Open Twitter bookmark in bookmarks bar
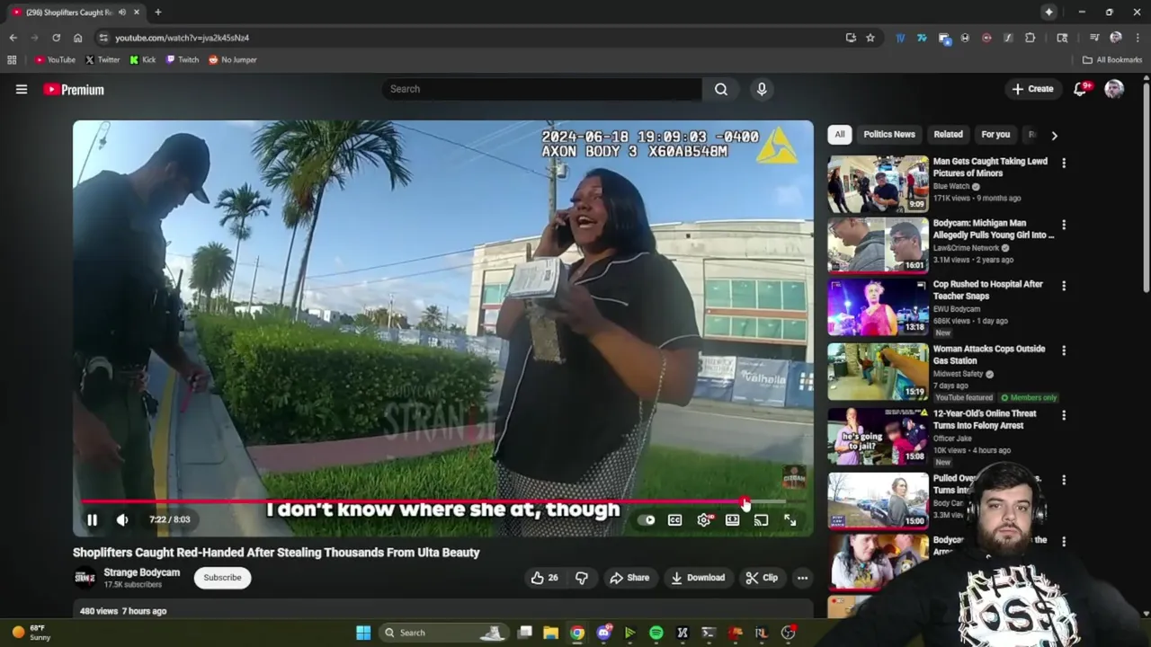This screenshot has height=647, width=1151. click(x=103, y=60)
